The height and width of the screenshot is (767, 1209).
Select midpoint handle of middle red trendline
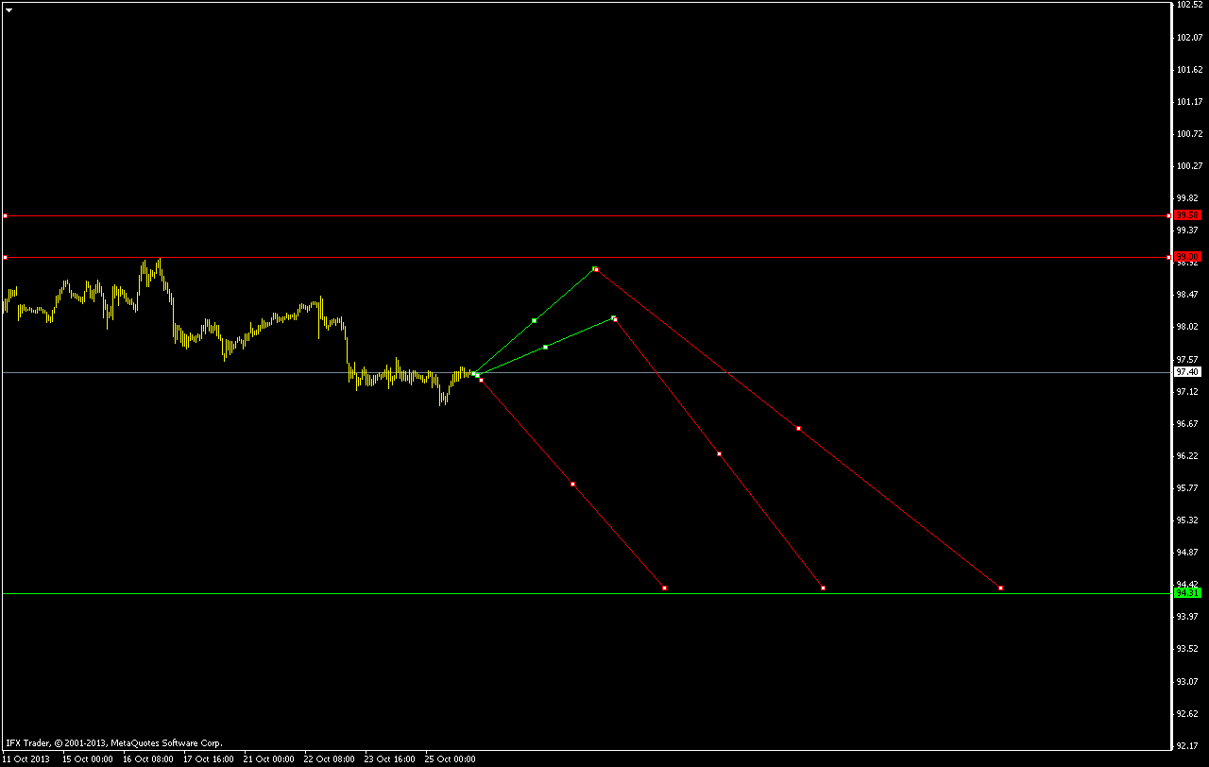(x=719, y=454)
